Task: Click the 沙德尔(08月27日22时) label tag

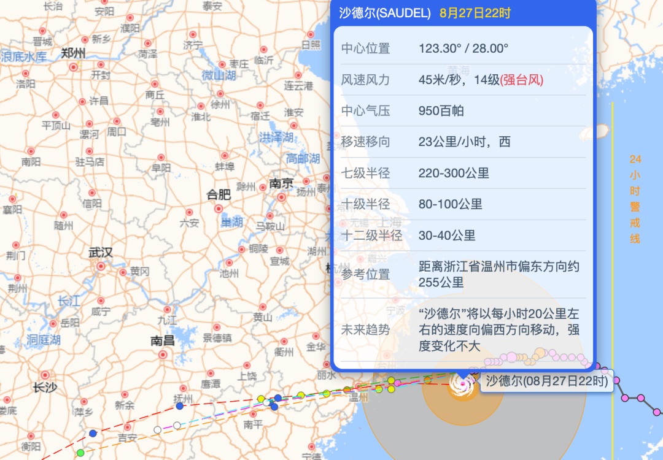Action: (547, 381)
